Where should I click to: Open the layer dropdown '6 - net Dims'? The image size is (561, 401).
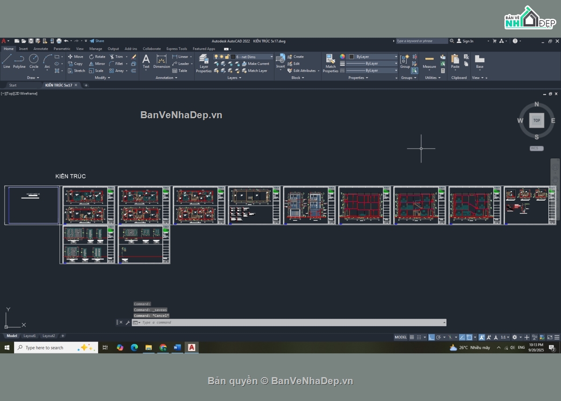click(252, 57)
